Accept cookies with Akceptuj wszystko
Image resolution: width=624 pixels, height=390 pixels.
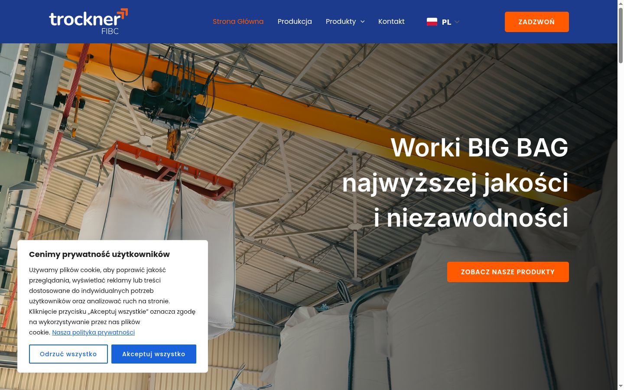coord(154,354)
